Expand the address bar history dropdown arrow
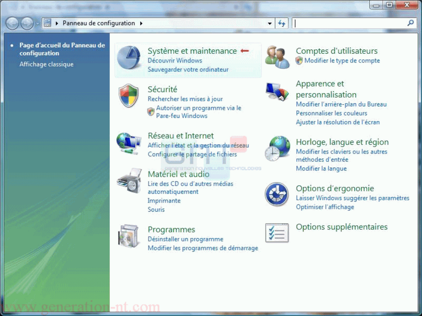The width and height of the screenshot is (422, 316). (x=270, y=24)
